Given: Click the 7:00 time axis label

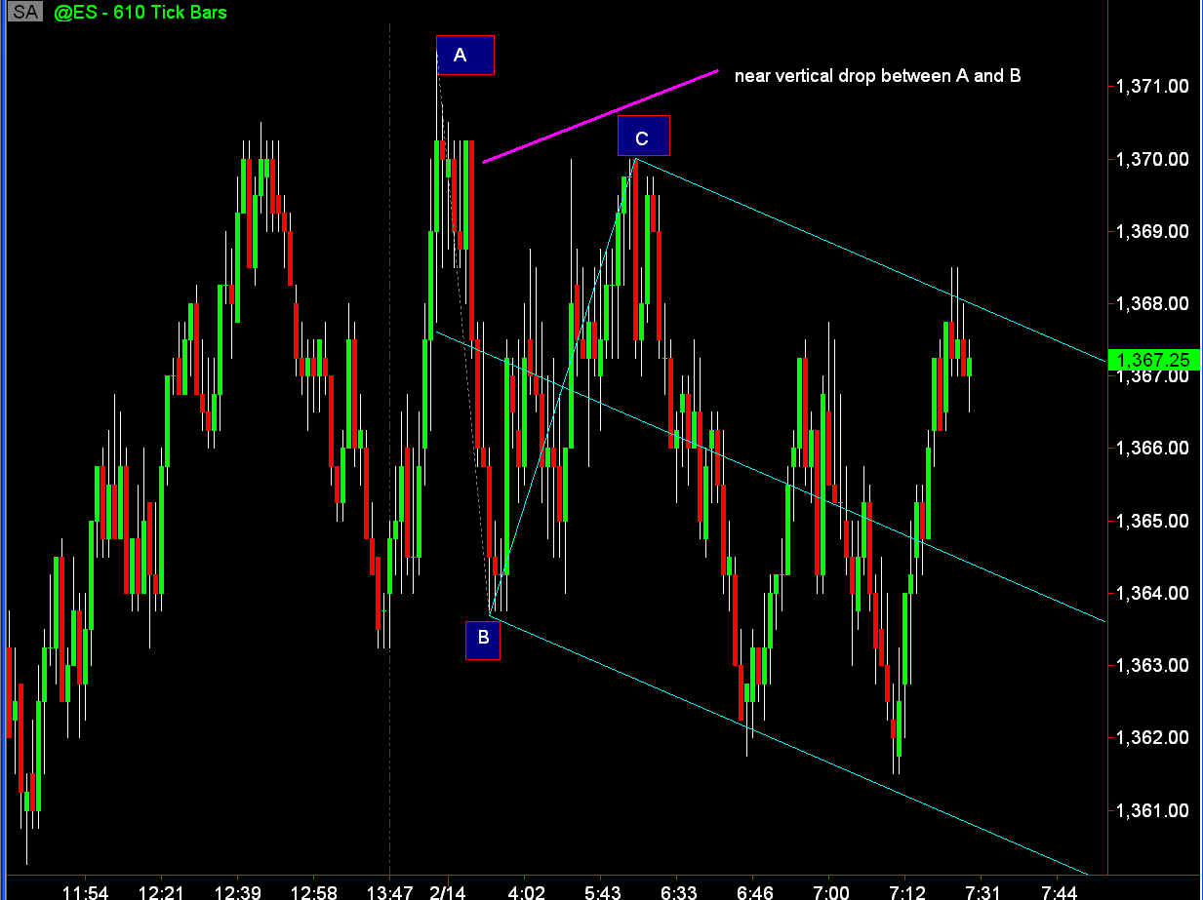Looking at the screenshot, I should point(831,890).
